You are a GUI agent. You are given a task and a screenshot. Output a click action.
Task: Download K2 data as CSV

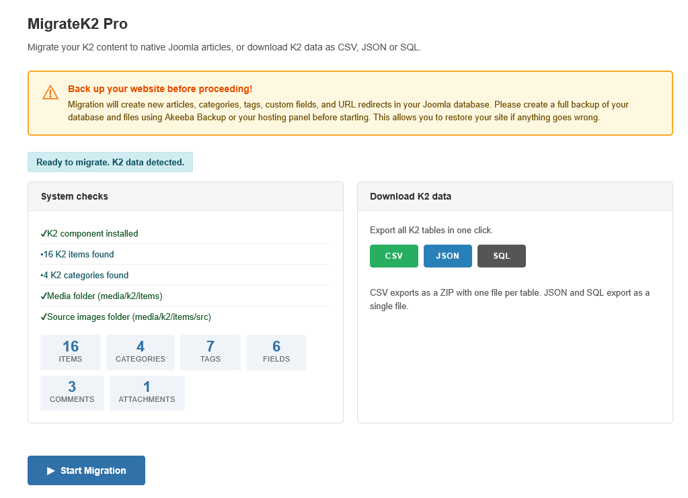pyautogui.click(x=393, y=256)
